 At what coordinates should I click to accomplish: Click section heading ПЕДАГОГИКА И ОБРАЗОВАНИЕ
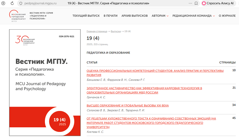[108, 53]
